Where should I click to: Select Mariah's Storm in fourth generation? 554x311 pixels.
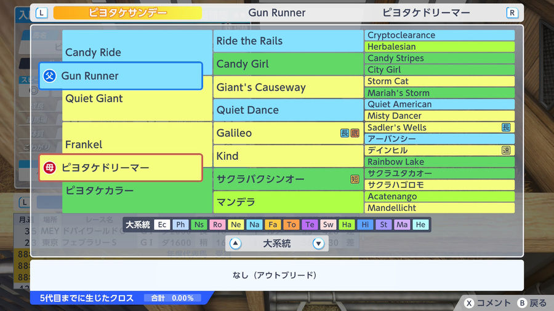click(x=440, y=93)
